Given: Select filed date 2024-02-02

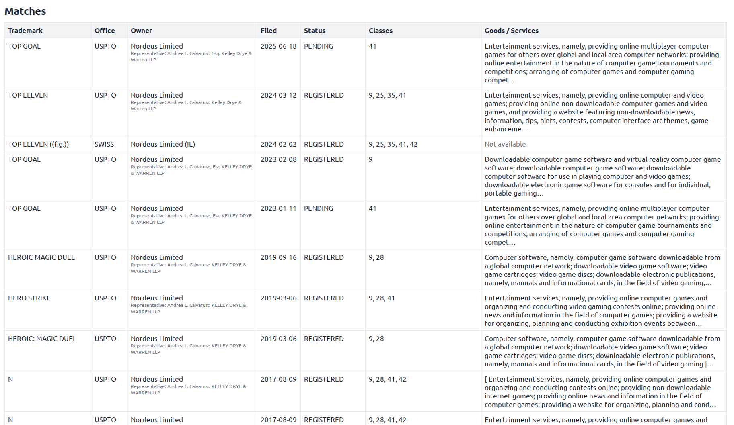Looking at the screenshot, I should point(278,144).
